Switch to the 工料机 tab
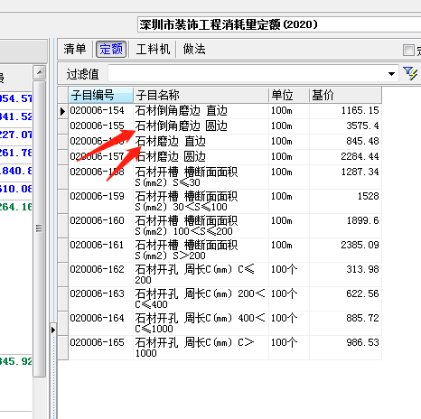Screen dimensions: 421x419 coord(153,49)
